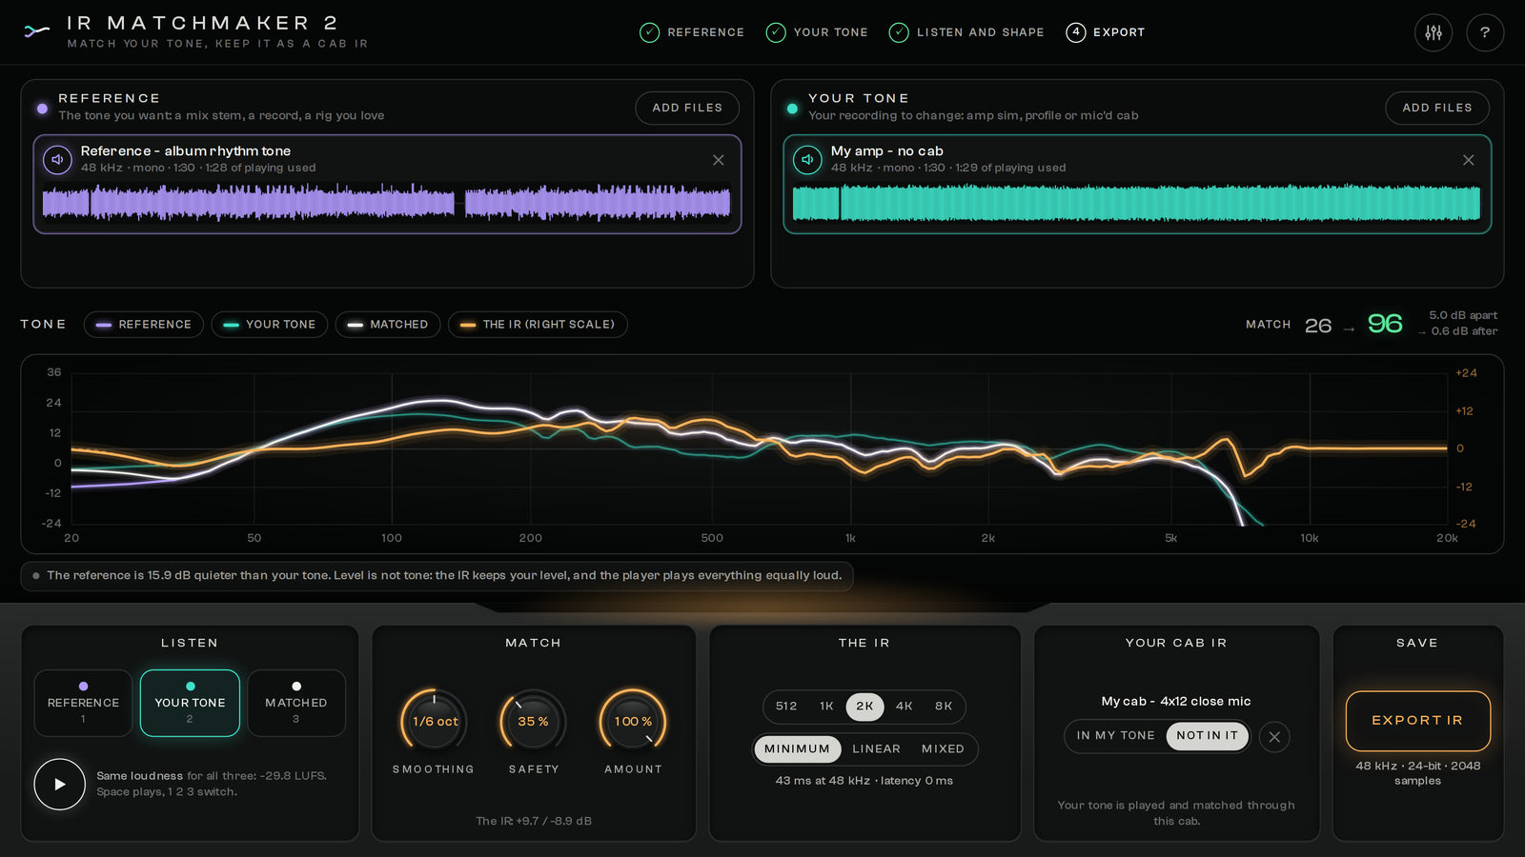Click the match score 96 value
The image size is (1525, 857).
tap(1385, 324)
